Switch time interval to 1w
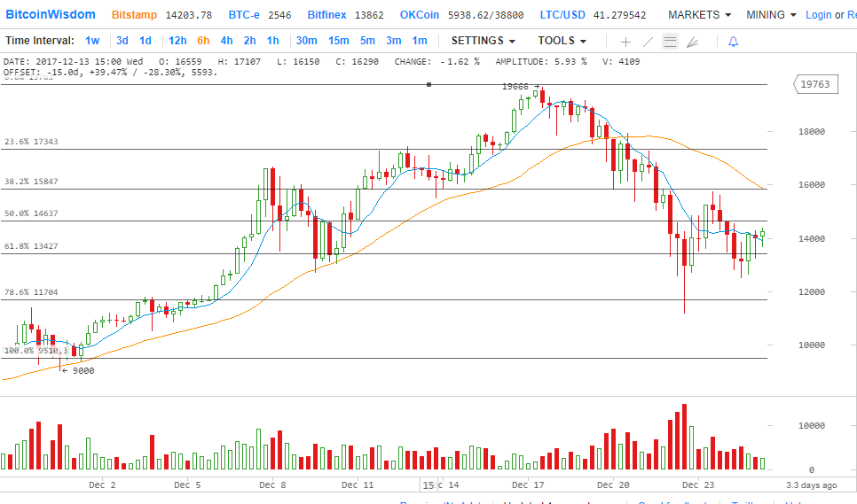Screen dimensions: 857x504 click(x=92, y=41)
